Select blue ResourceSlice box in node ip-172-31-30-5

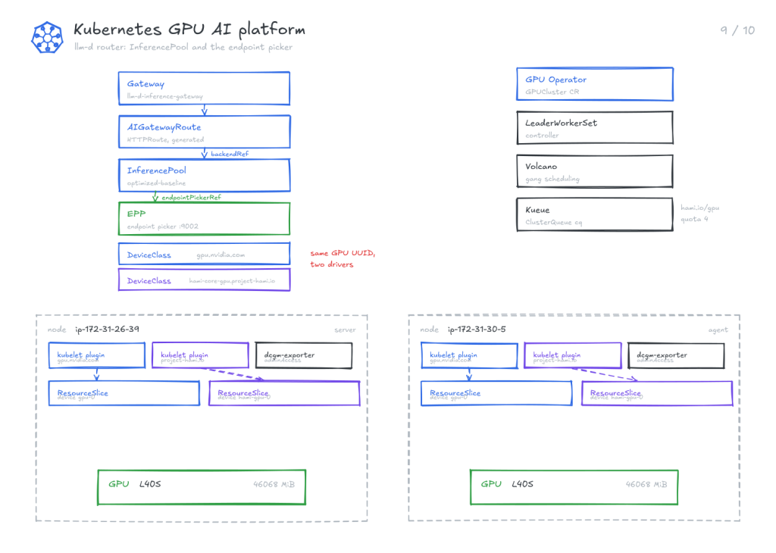(496, 393)
